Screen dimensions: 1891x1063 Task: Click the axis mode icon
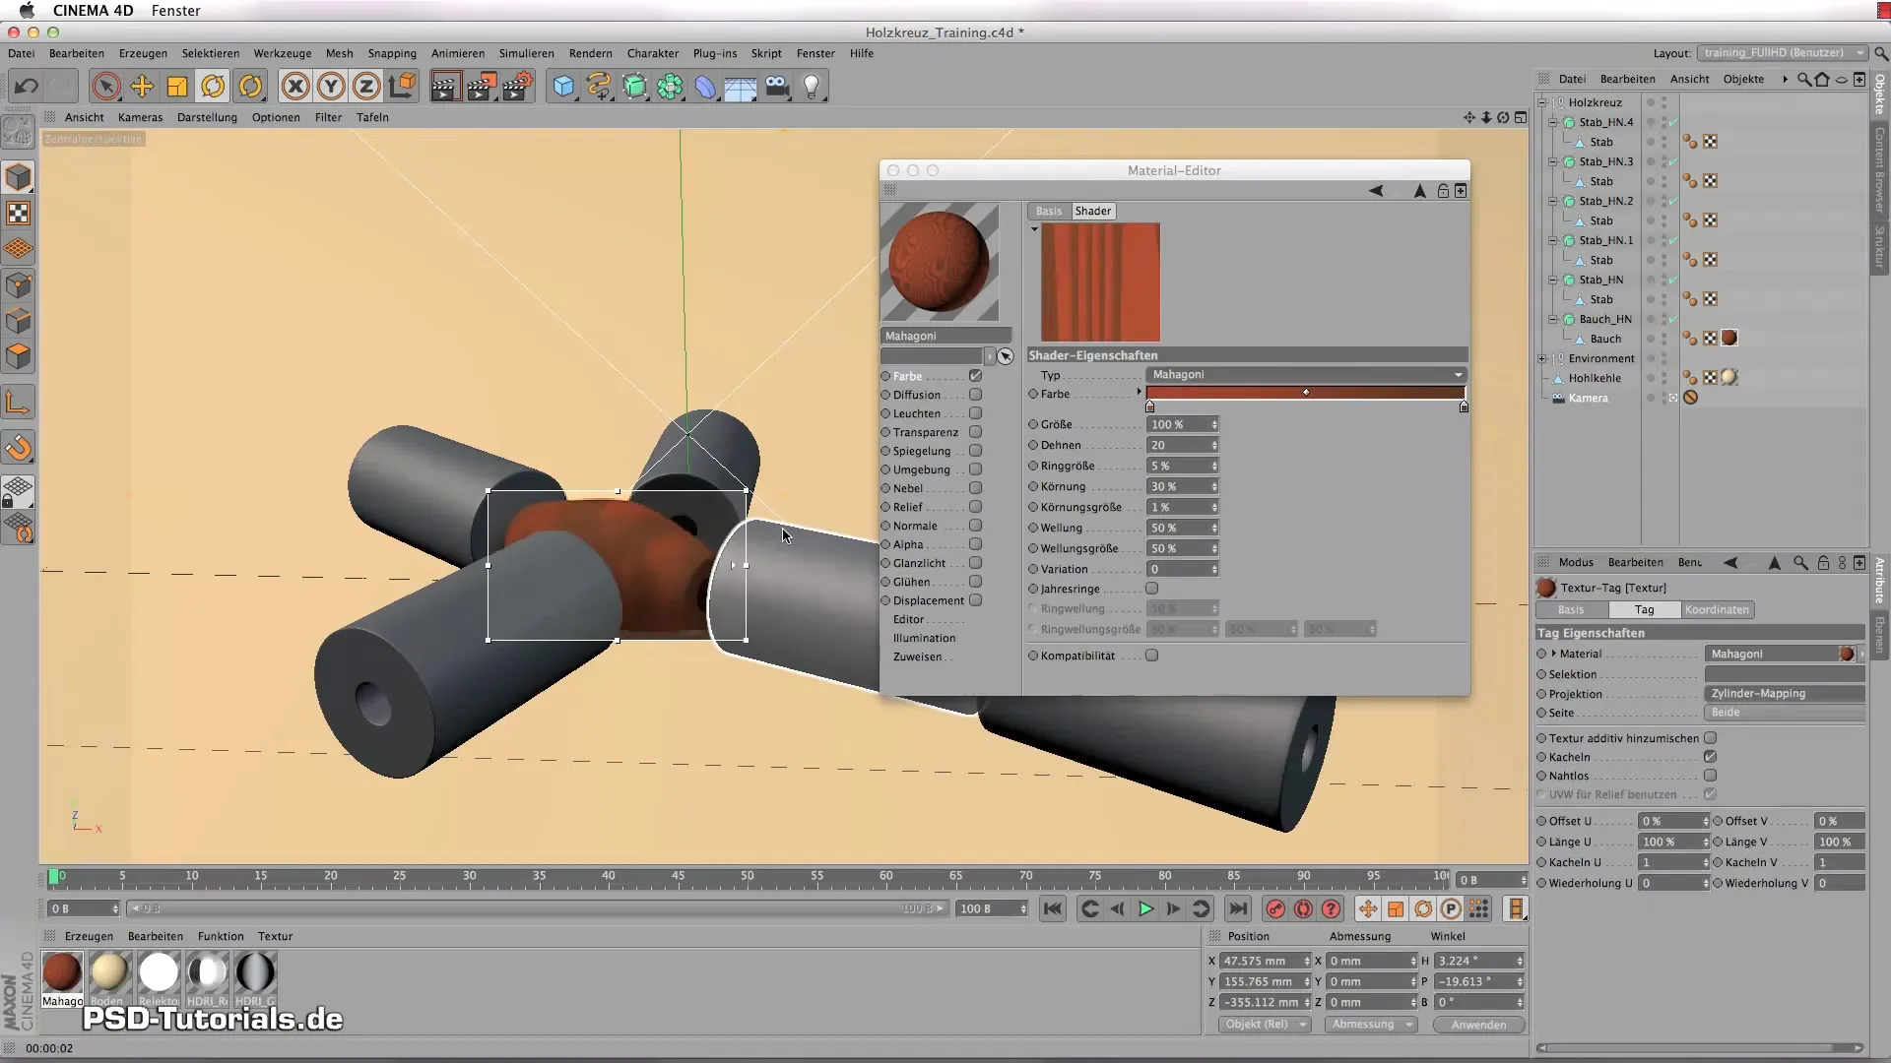coord(19,403)
